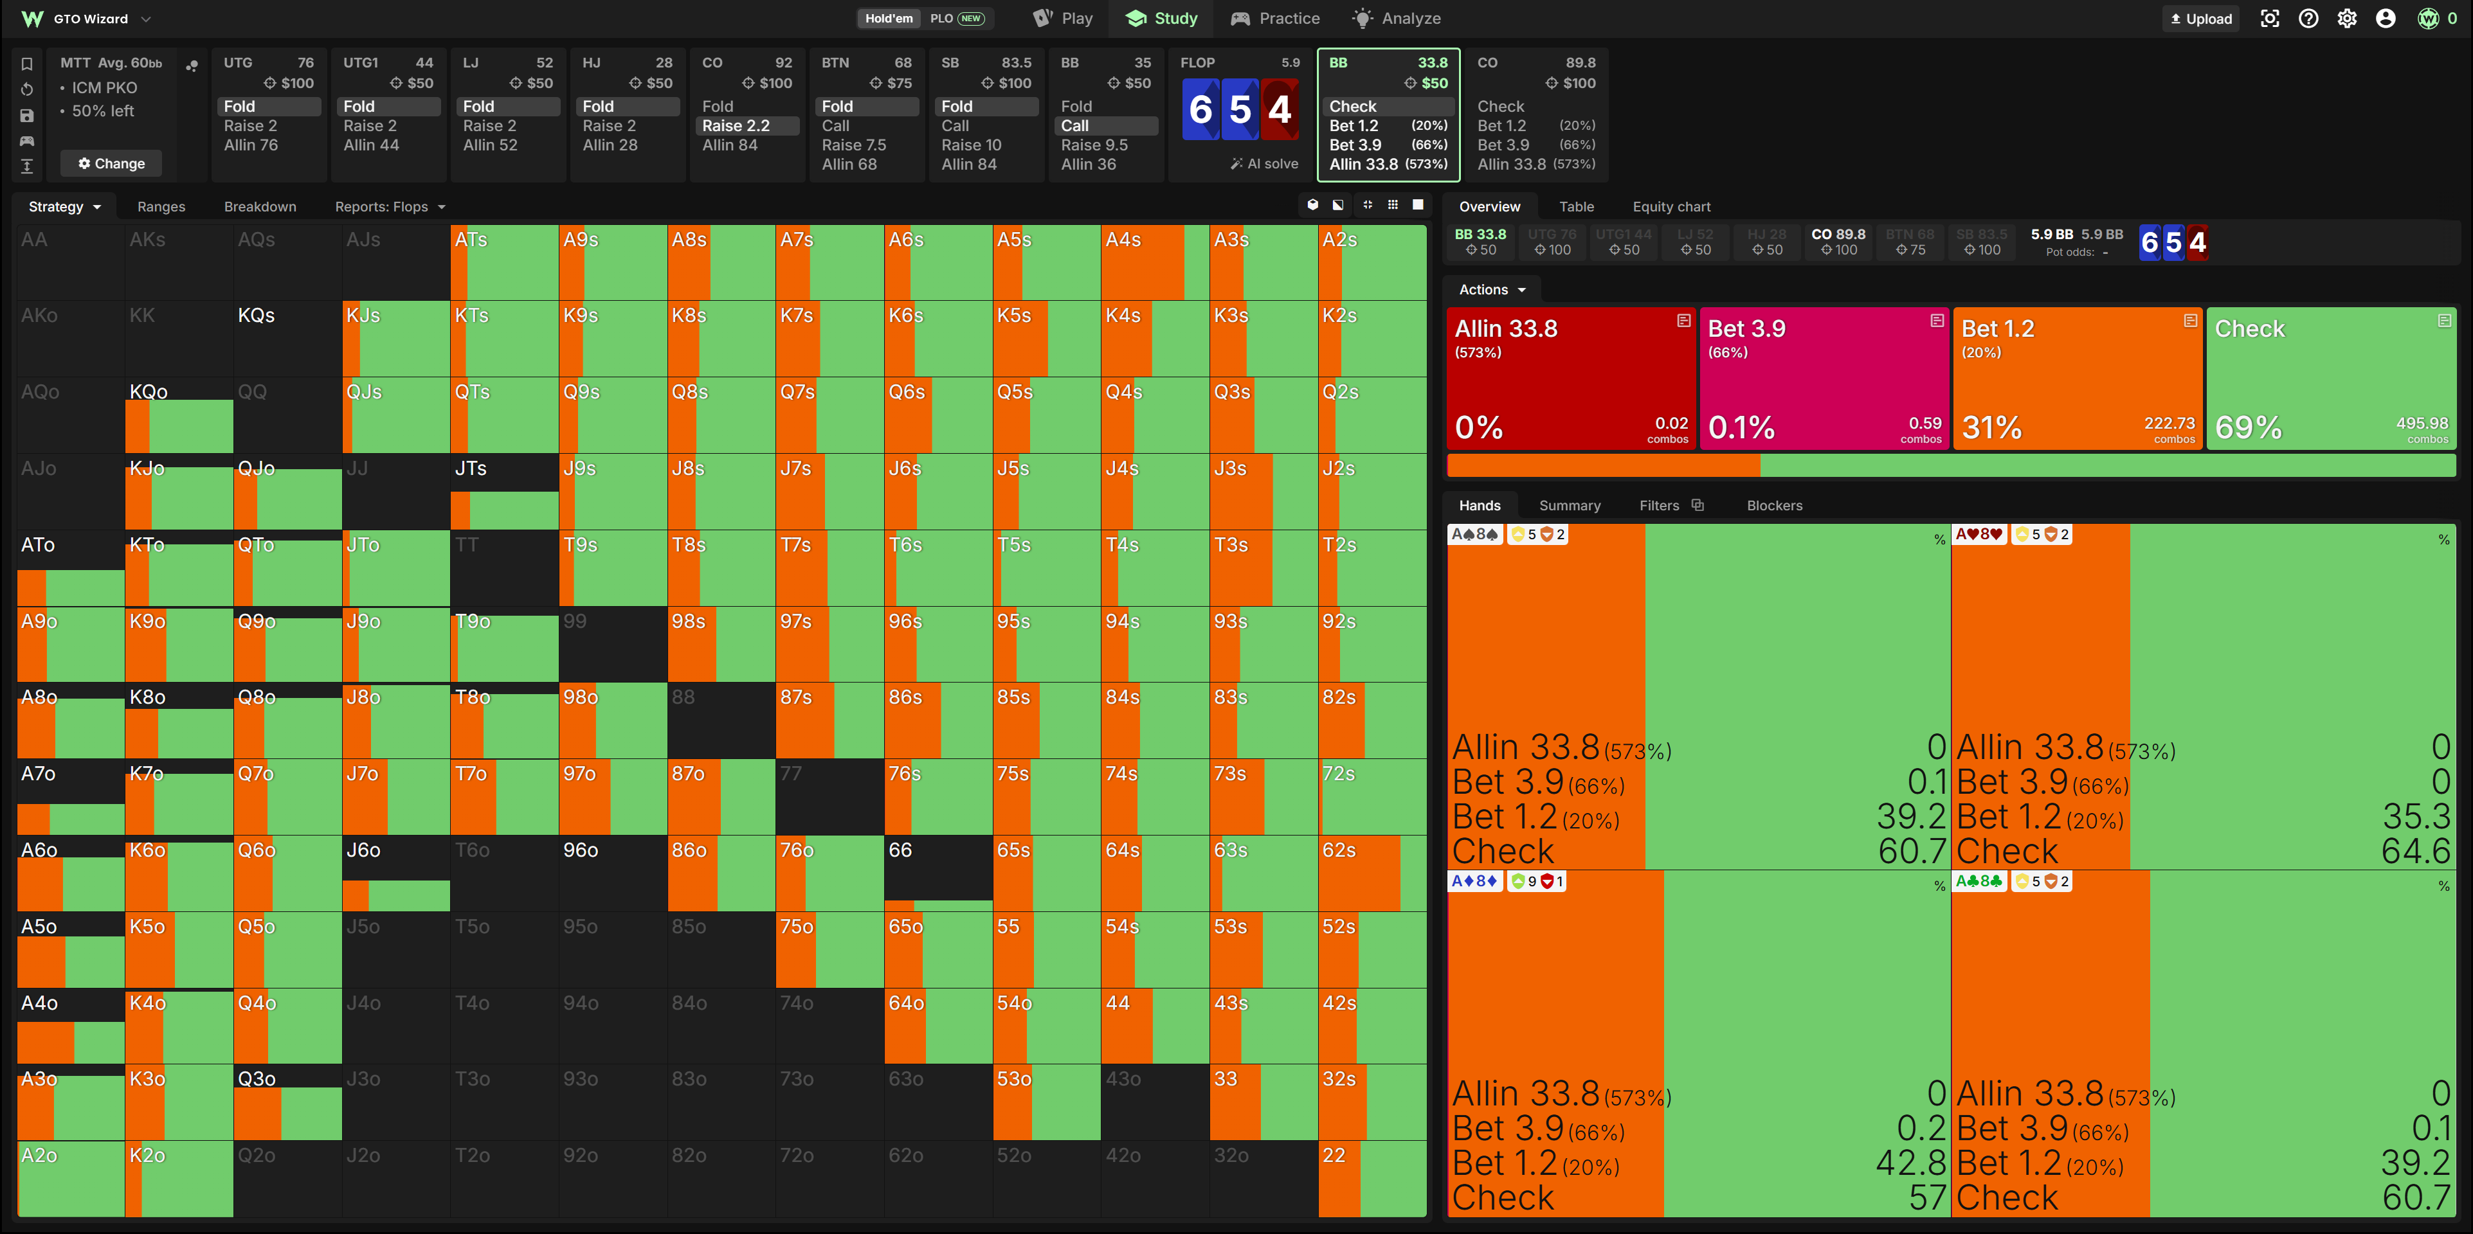Click the note icon on the Bet 1.2 card
Viewport: 2473px width, 1234px height.
(2190, 321)
